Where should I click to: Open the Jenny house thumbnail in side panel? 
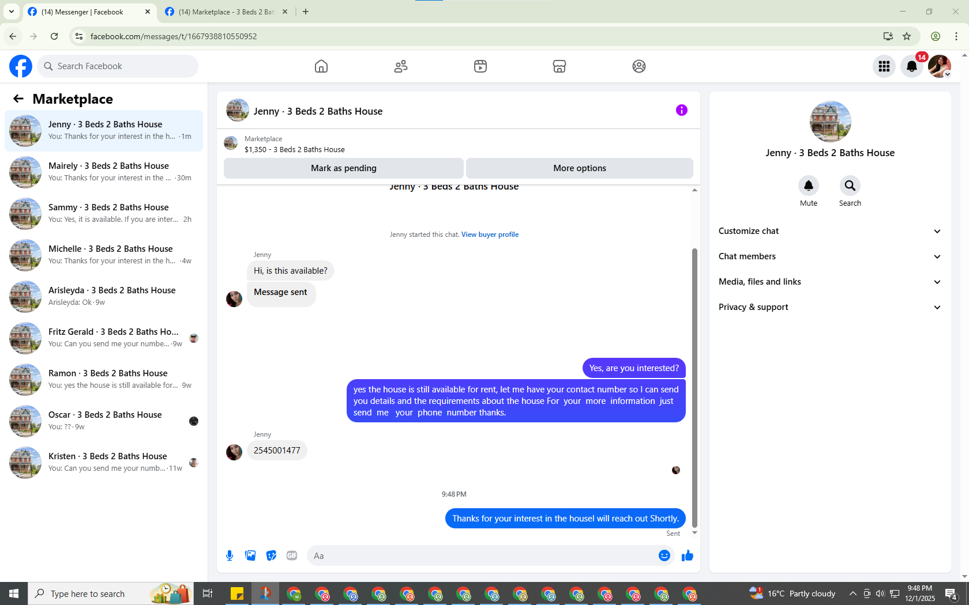coord(830,122)
